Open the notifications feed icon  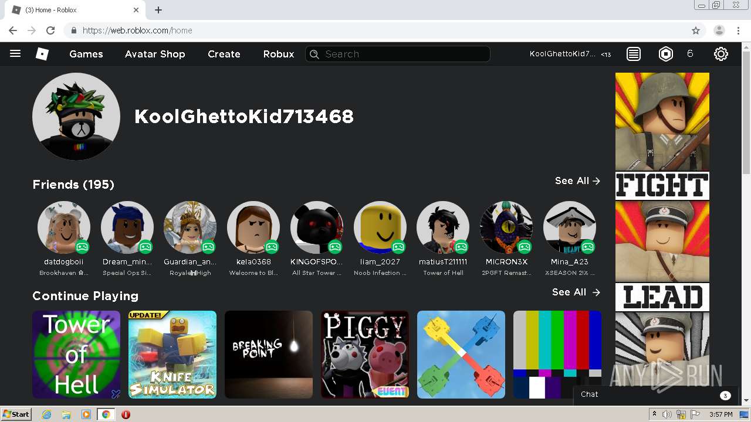coord(634,54)
